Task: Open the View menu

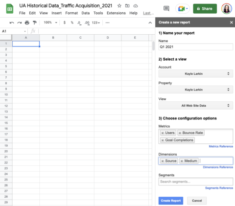Action: pyautogui.click(x=44, y=13)
